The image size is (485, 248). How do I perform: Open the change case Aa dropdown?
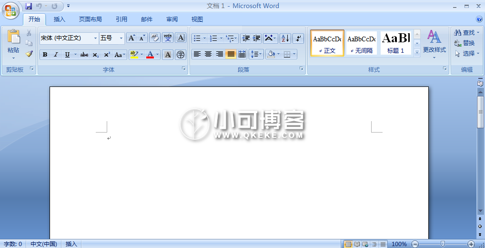tap(120, 55)
